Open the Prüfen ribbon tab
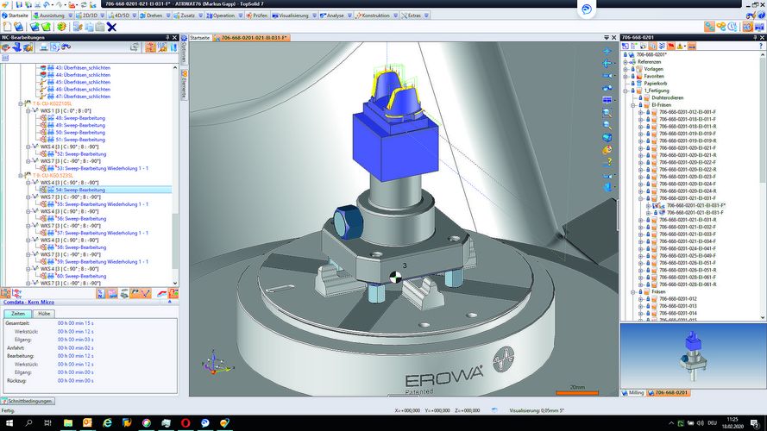767x431 pixels. (x=257, y=16)
